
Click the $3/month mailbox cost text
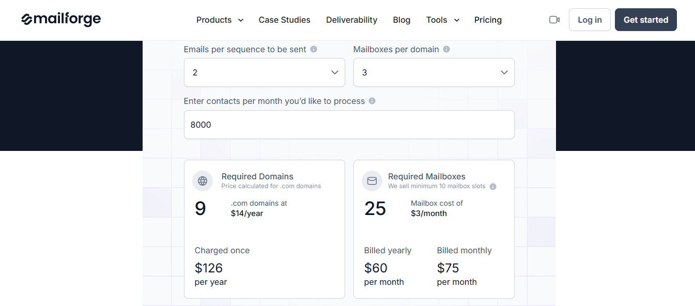(429, 213)
